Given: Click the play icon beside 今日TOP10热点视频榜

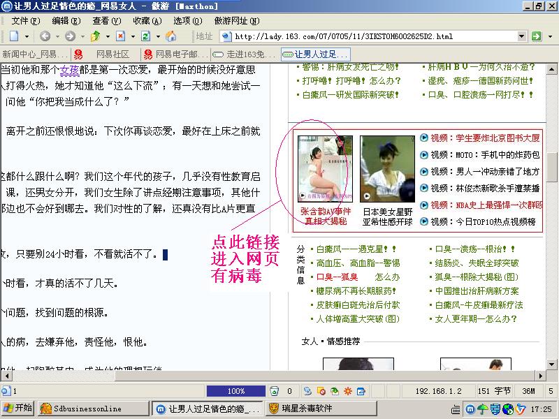Looking at the screenshot, I should point(424,221).
